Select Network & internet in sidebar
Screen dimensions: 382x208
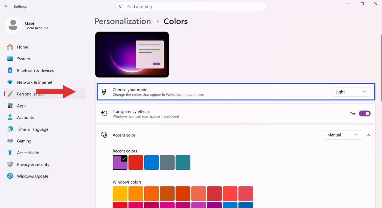[45, 82]
